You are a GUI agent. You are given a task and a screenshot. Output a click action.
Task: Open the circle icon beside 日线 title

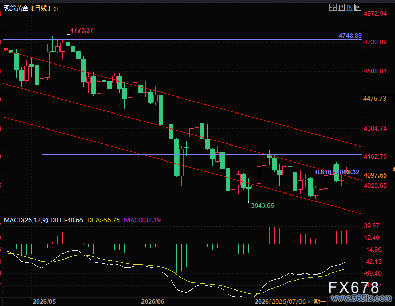pos(56,9)
